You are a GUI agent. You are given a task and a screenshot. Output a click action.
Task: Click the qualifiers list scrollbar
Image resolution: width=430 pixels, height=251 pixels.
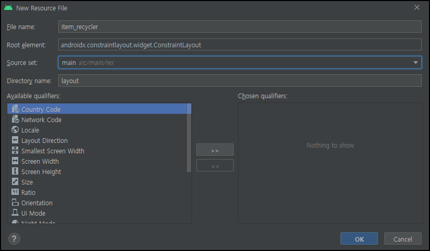pos(189,138)
